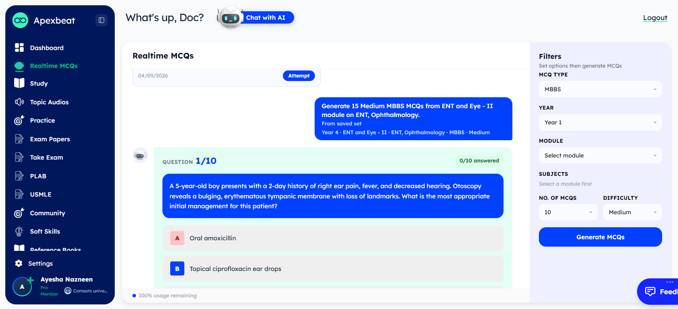Viewport: 678px width, 309px height.
Task: Click the Apexbeat infinity logo icon
Action: pos(20,20)
